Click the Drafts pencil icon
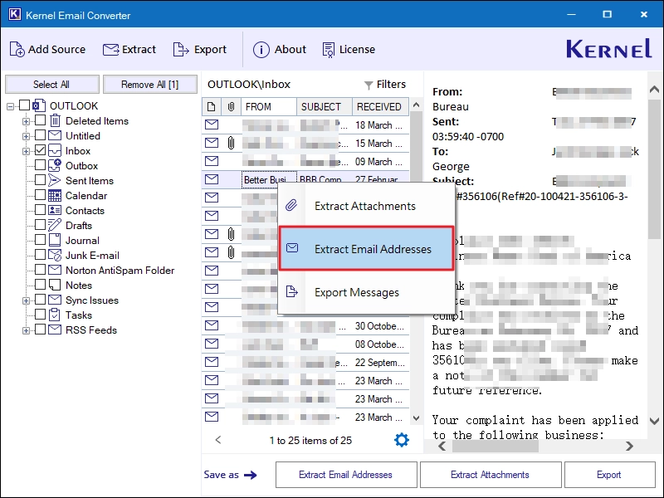This screenshot has height=498, width=664. click(x=55, y=225)
